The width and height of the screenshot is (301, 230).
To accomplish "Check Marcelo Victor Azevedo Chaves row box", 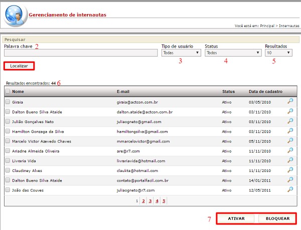I will [8, 141].
